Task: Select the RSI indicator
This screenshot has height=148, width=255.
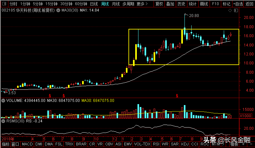Action: pos(156,144)
